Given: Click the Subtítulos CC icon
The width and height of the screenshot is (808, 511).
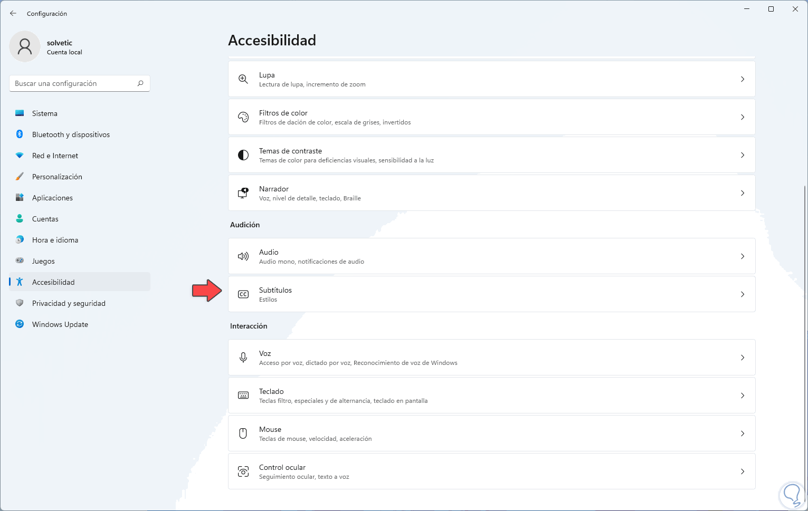Looking at the screenshot, I should click(x=243, y=294).
